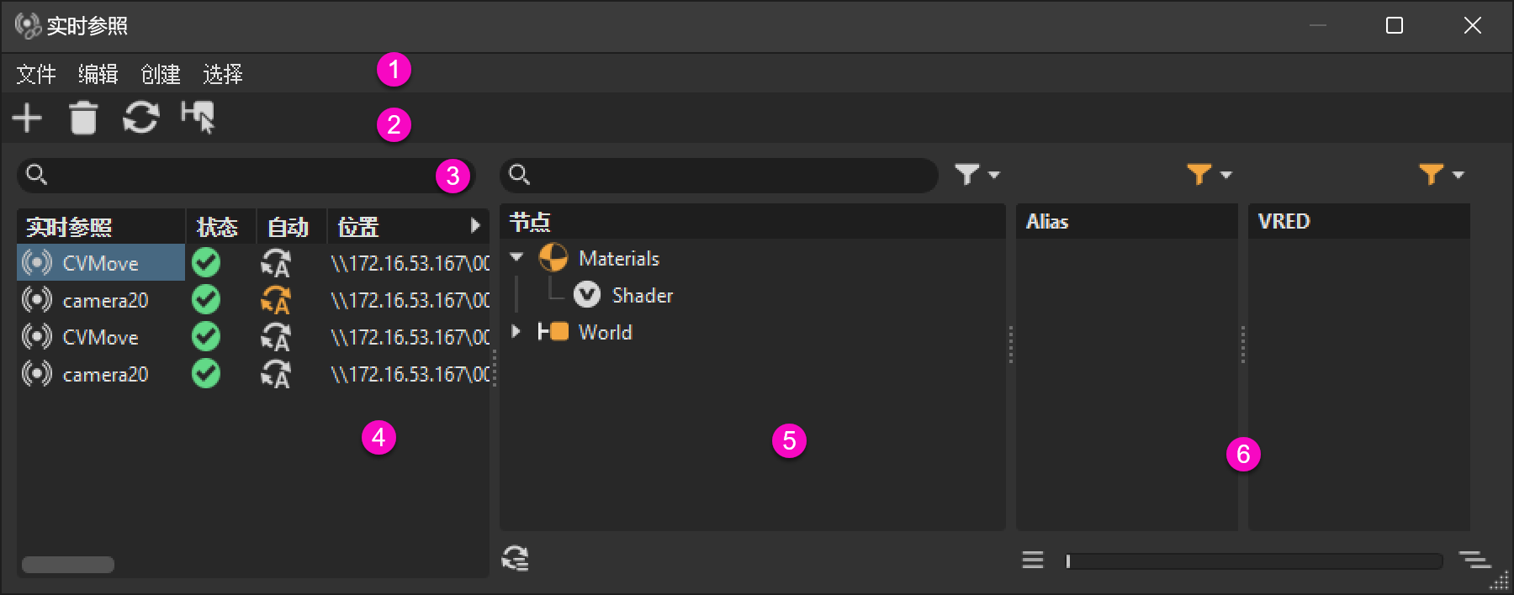
Task: Click the select-node cursor icon in toolbar
Action: 199,118
